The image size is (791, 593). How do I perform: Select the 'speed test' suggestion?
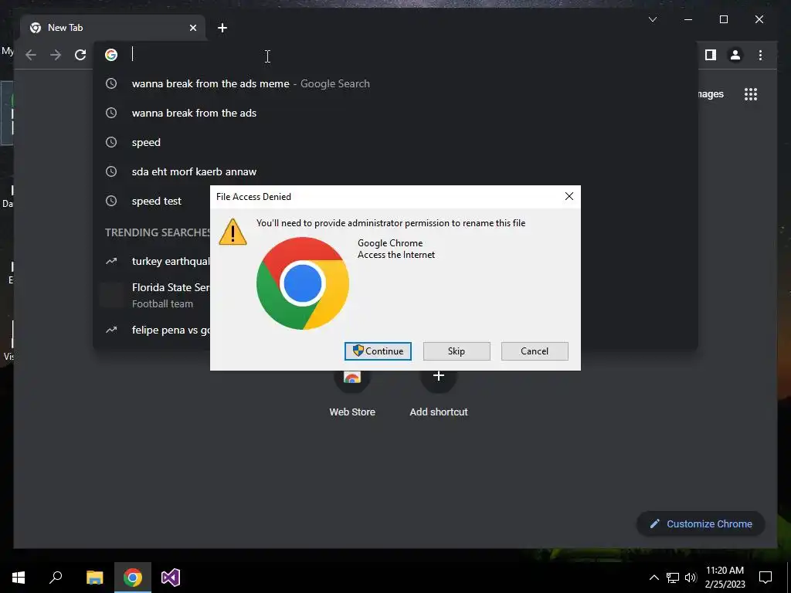(x=156, y=201)
